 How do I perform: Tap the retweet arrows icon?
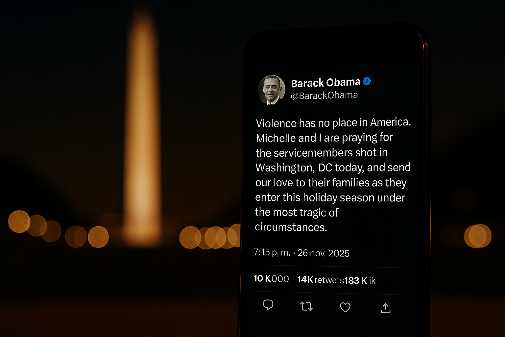[306, 306]
